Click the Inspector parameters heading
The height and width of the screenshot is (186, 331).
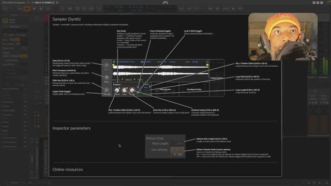coord(71,128)
